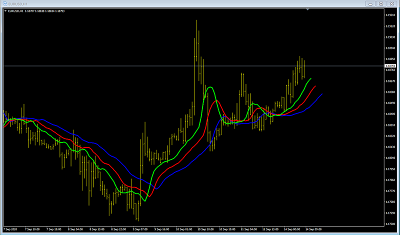Minimize the EURUSD,H1 chart window
This screenshot has height=235, width=400.
pyautogui.click(x=371, y=3)
